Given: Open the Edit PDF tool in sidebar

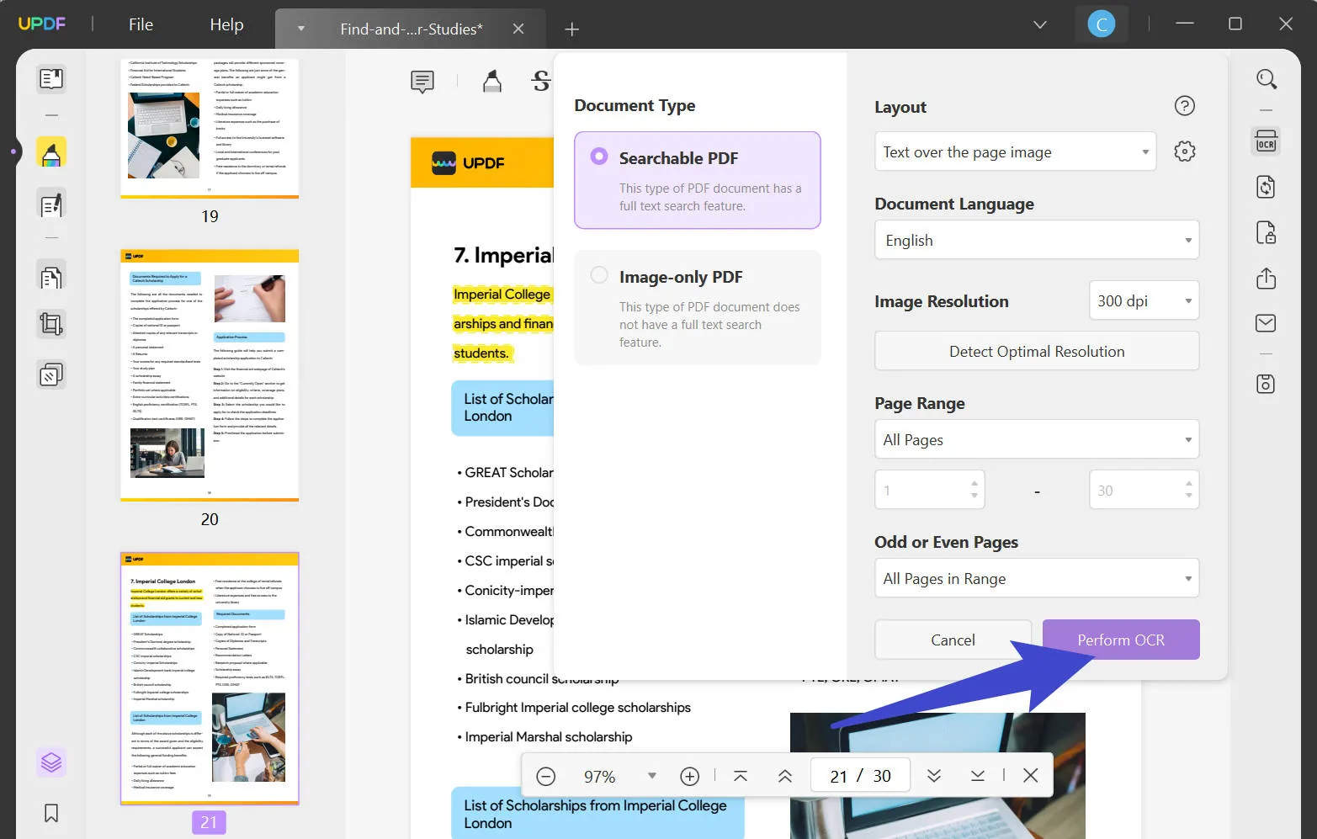Looking at the screenshot, I should pyautogui.click(x=51, y=204).
